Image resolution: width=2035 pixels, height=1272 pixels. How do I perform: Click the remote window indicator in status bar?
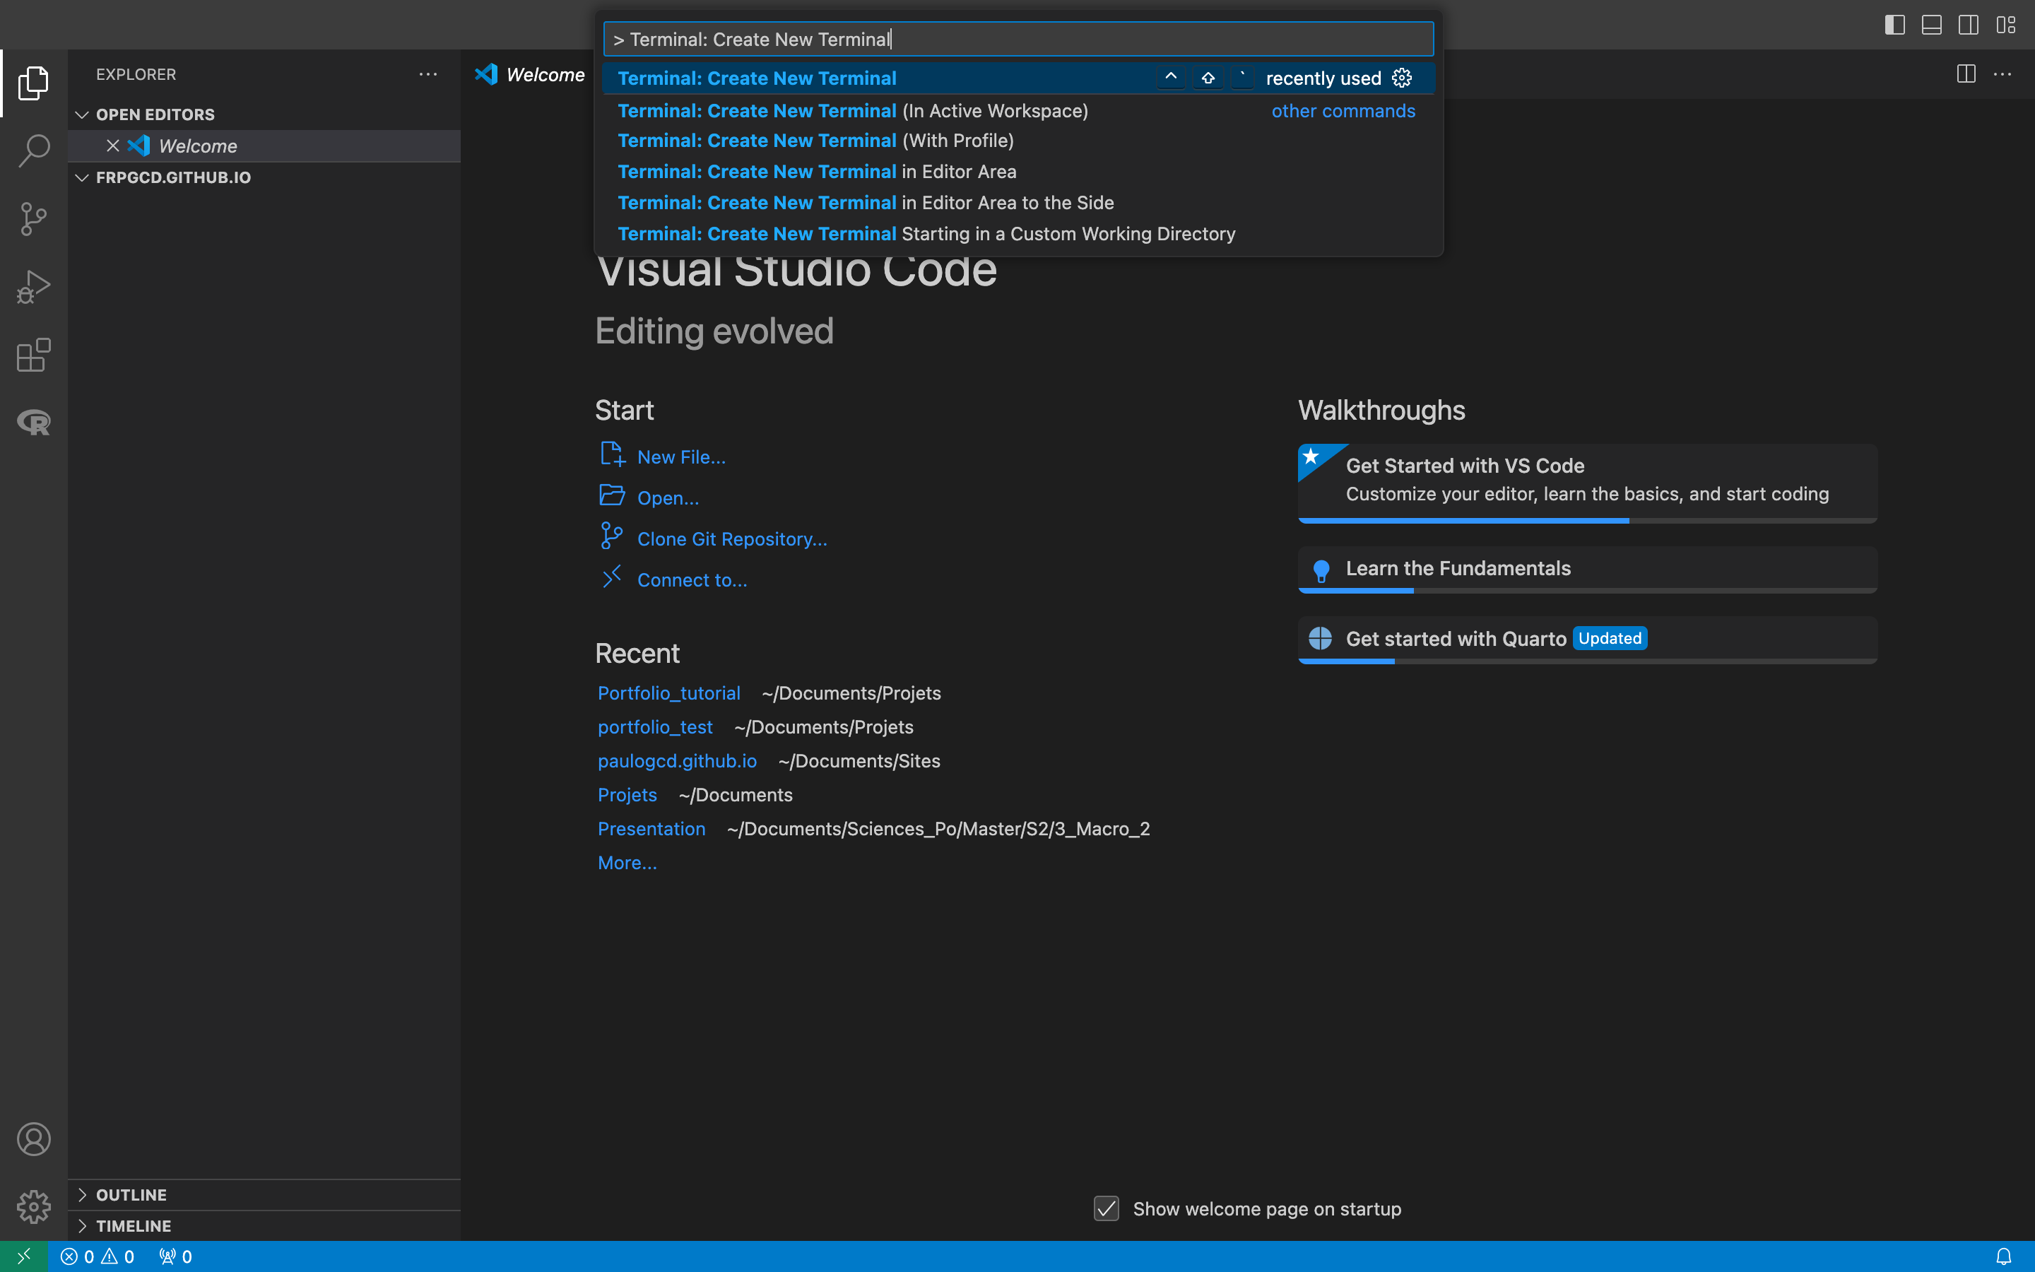coord(23,1256)
